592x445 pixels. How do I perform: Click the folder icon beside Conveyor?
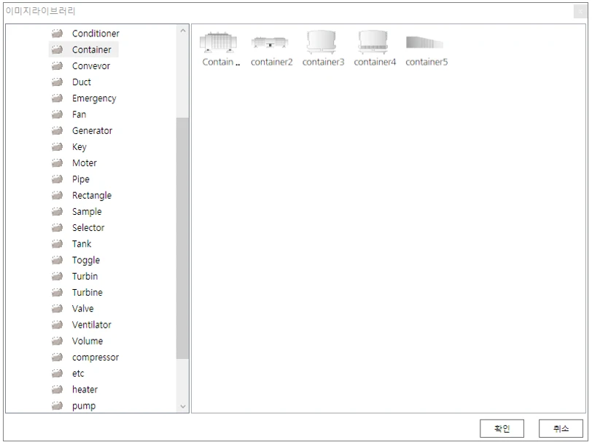click(57, 66)
